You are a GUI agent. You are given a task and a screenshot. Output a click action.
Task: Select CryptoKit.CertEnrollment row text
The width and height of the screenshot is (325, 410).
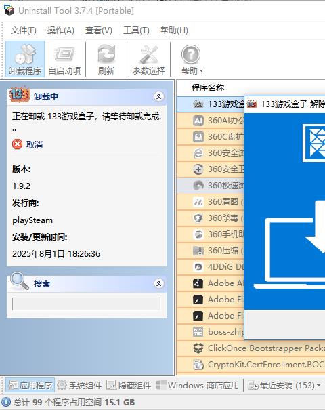tap(266, 365)
